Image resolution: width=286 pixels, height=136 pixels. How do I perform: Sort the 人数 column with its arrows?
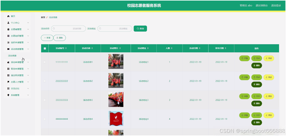pos(172,48)
